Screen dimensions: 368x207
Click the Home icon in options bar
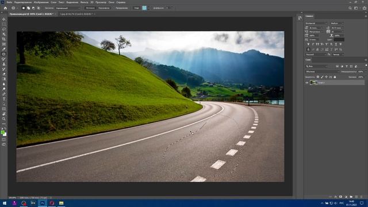coord(5,8)
